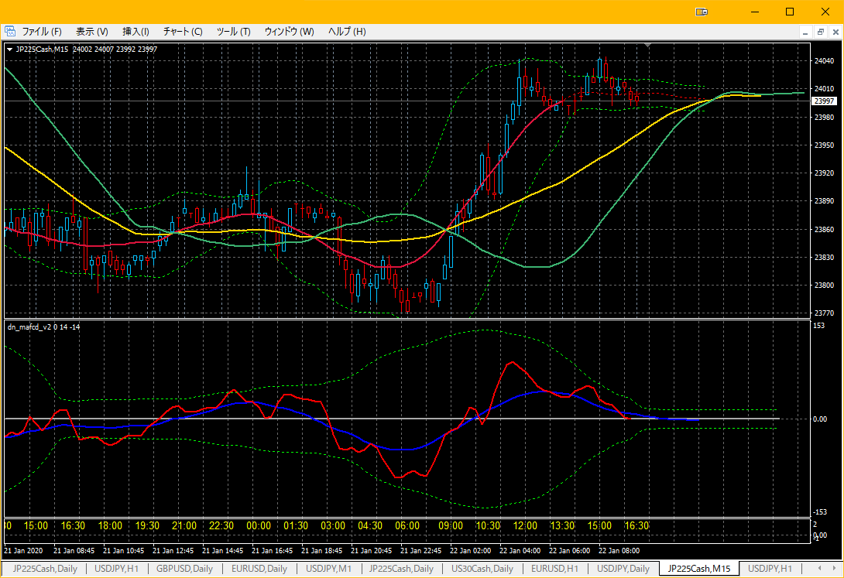The width and height of the screenshot is (844, 578).
Task: Close the inner chart window
Action: click(x=836, y=32)
